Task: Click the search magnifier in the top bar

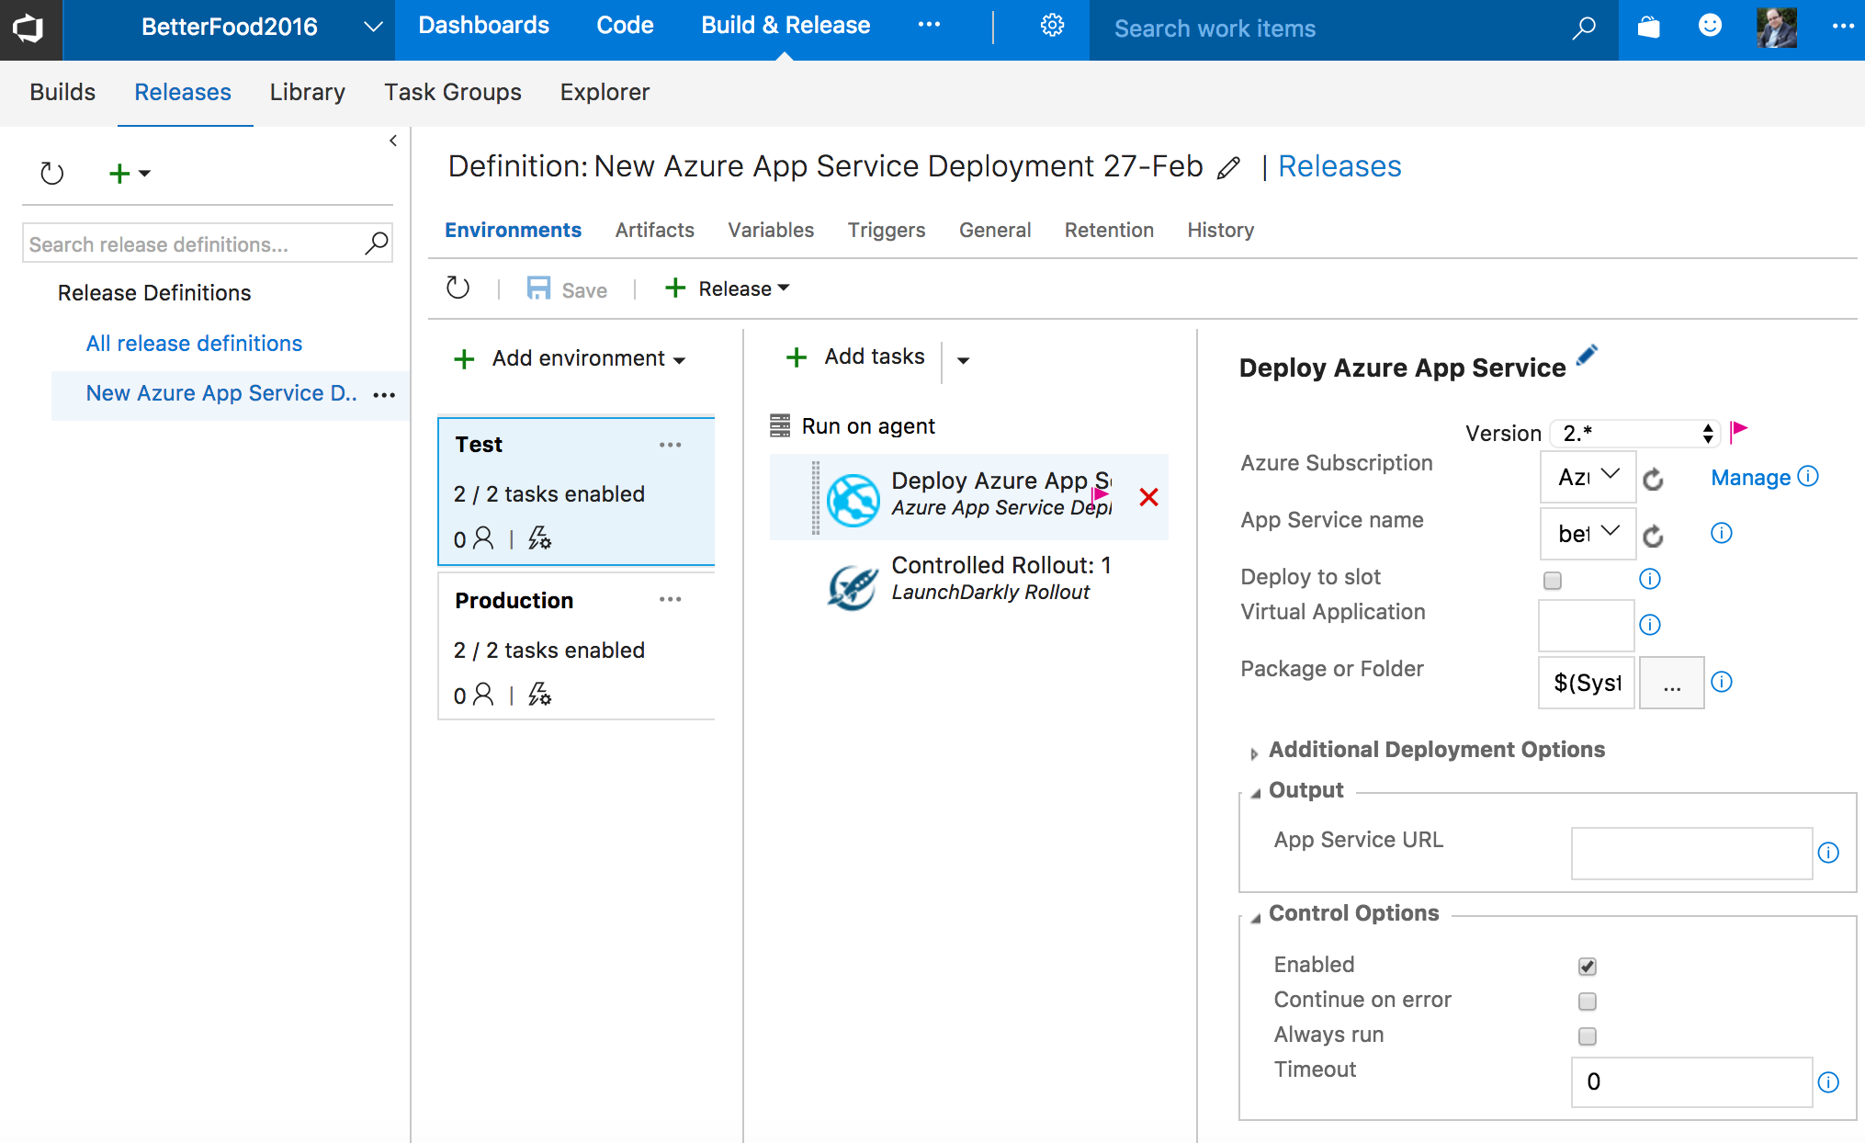Action: (1583, 28)
